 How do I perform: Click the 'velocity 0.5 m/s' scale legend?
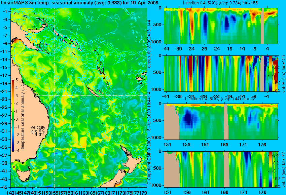(x=38, y=131)
